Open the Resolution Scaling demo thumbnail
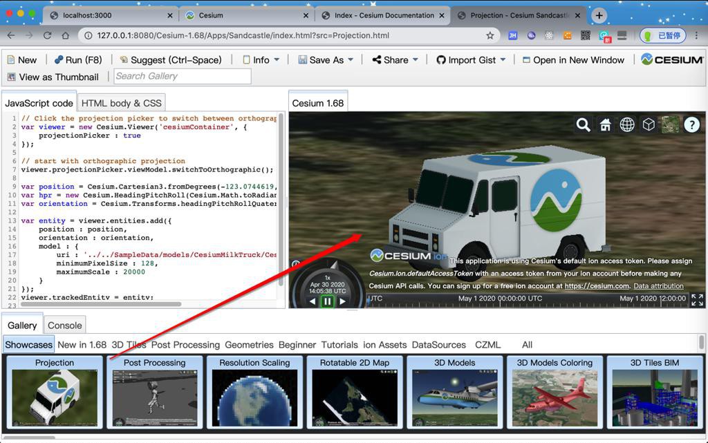This screenshot has height=443, width=708. (254, 392)
